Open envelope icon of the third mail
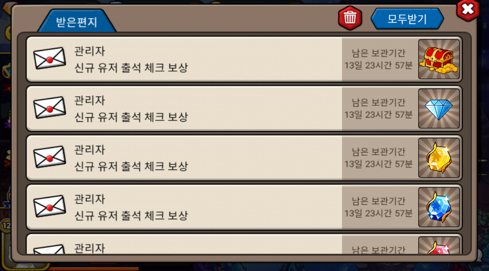 tap(50, 157)
